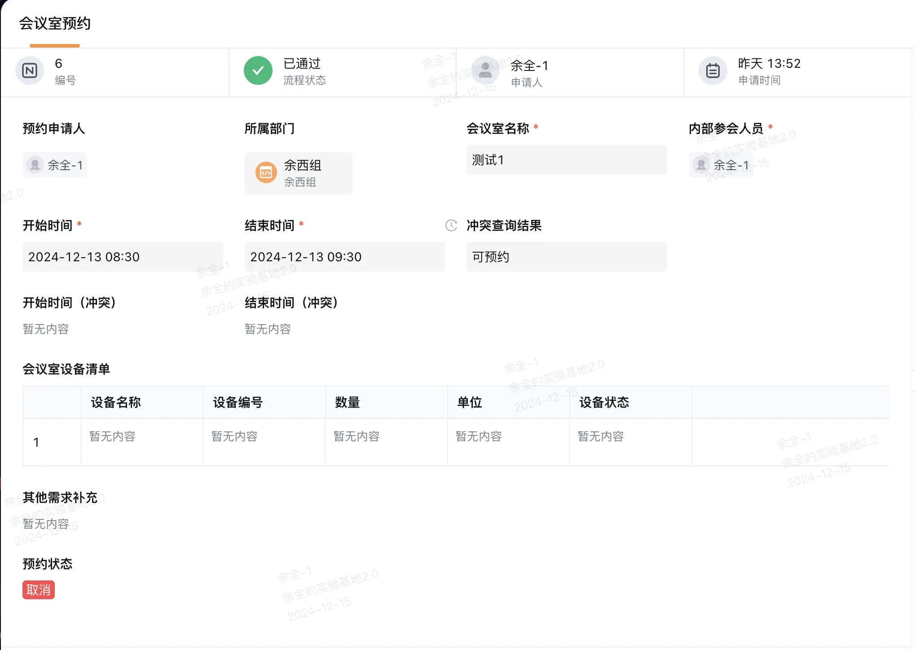Open the 结束时间 date picker field
Image resolution: width=915 pixels, height=650 pixels.
point(344,256)
